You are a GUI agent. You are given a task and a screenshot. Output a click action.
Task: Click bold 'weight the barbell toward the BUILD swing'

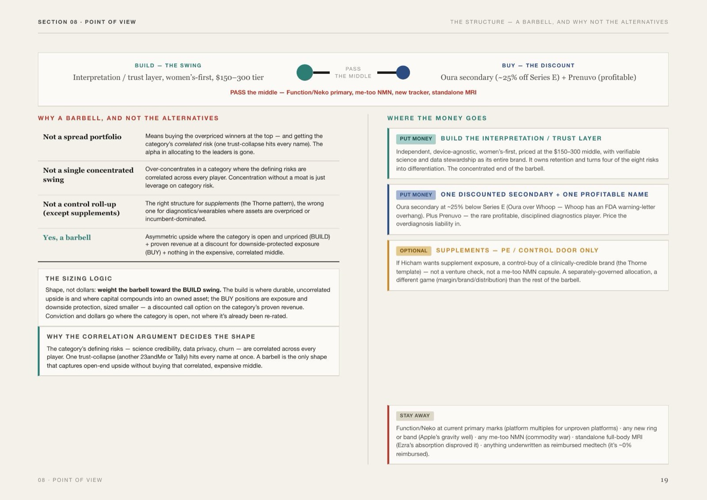159,290
